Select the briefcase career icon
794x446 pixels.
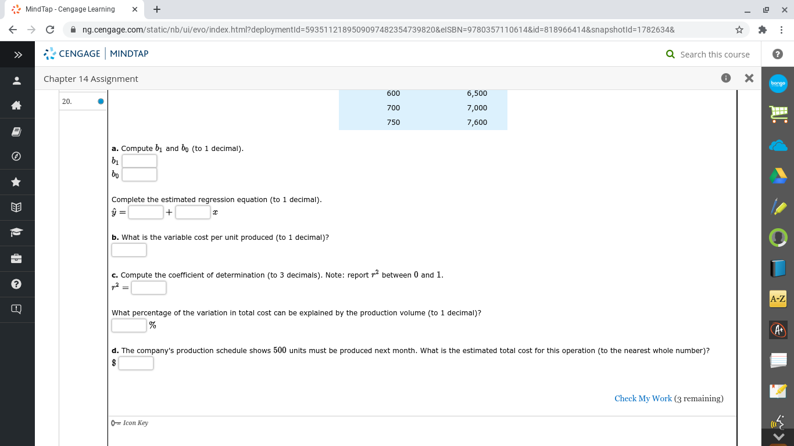point(17,259)
